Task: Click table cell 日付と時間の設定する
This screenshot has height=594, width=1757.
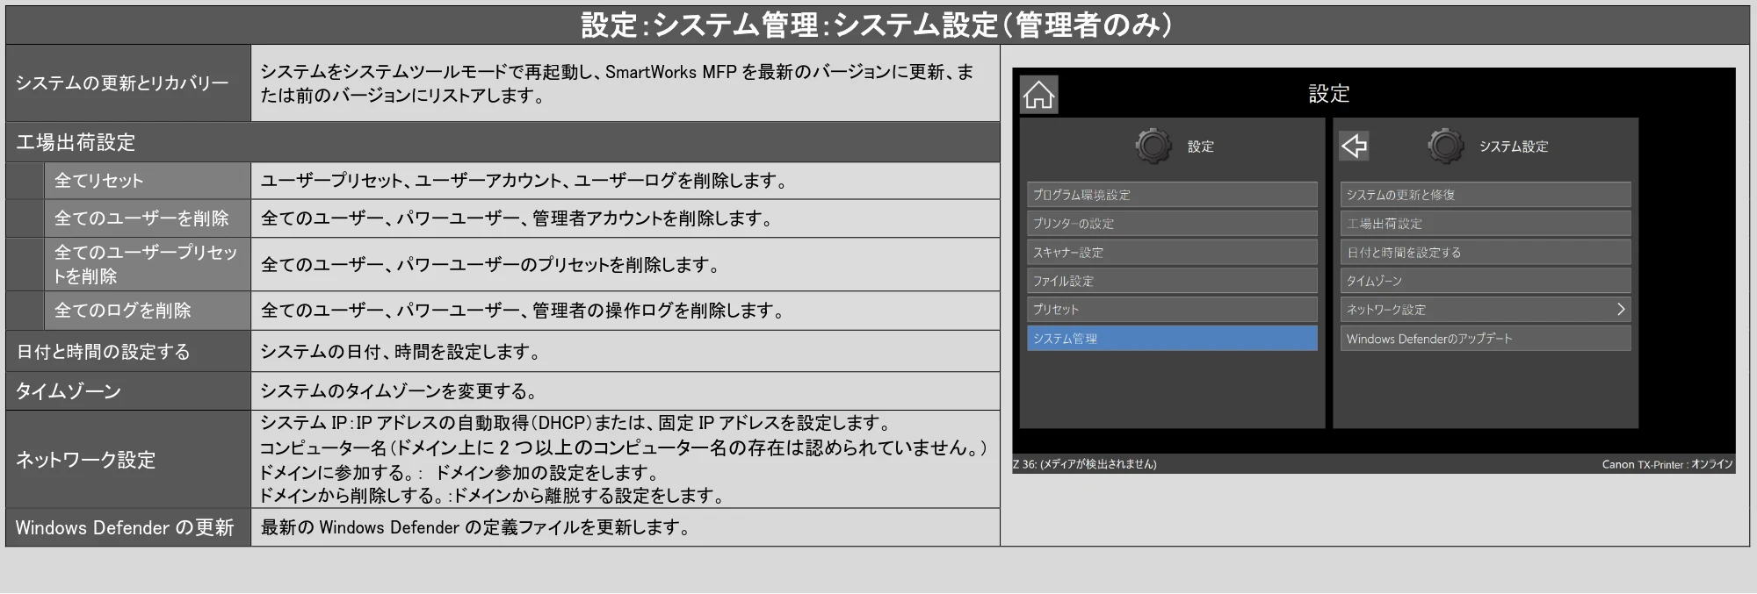Action: [128, 352]
